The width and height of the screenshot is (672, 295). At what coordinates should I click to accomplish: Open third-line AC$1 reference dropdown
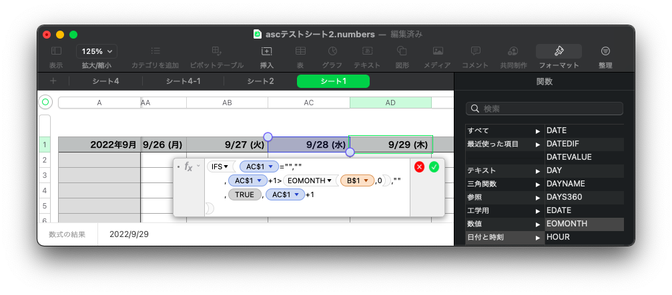point(296,194)
